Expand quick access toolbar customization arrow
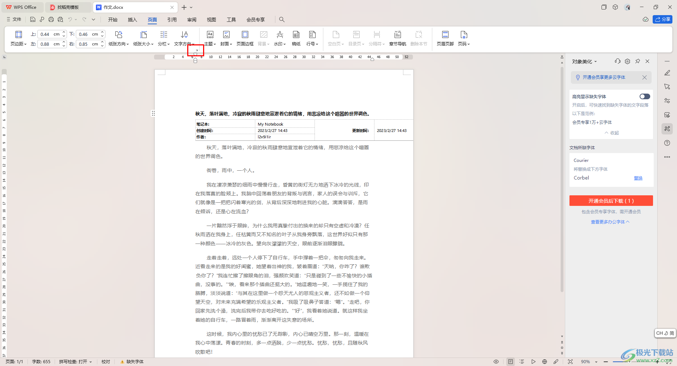The image size is (677, 366). tap(93, 19)
